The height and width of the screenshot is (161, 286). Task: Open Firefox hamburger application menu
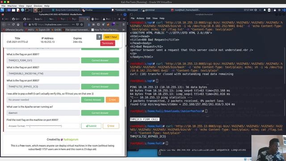tap(123, 25)
